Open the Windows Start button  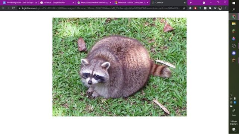pyautogui.click(x=234, y=3)
